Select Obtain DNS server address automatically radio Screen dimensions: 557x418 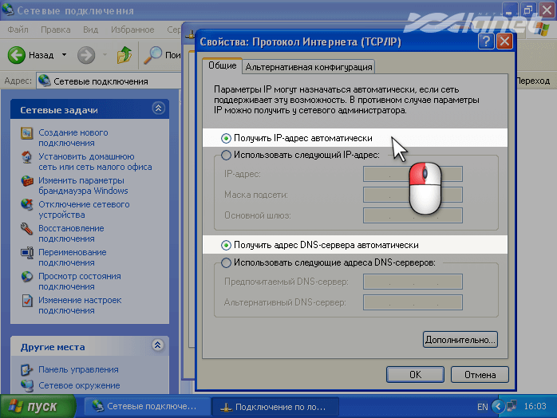tap(226, 245)
